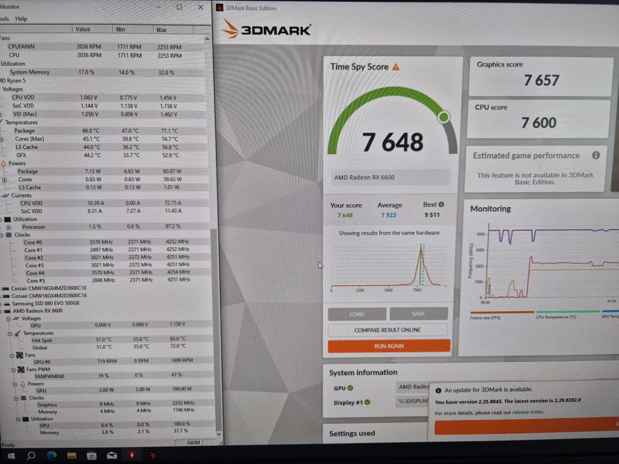Click the AMD Radeon RX 6600 label under the gauge
This screenshot has height=464, width=619.
[365, 178]
